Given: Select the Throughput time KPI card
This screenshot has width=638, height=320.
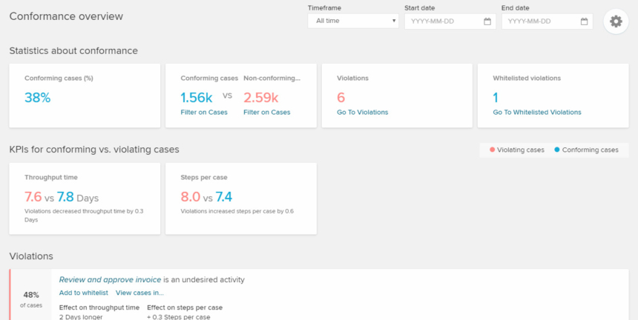Looking at the screenshot, I should coord(85,199).
